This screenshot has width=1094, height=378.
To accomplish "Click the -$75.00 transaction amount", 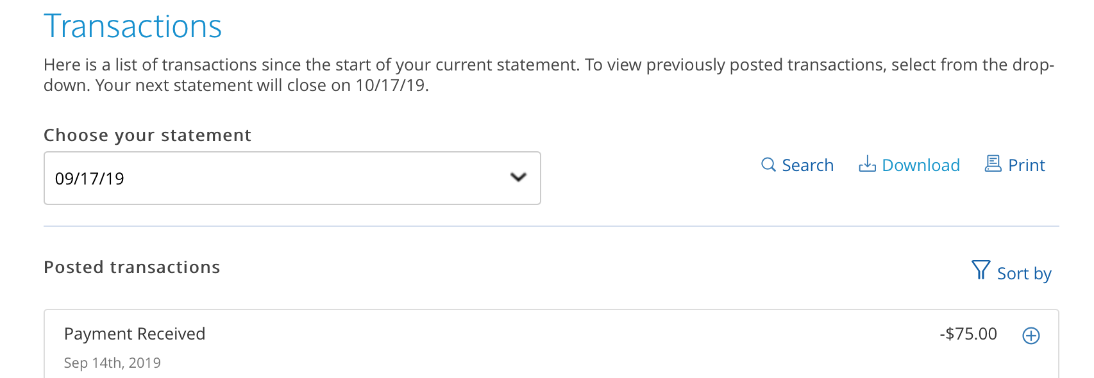I will pos(968,334).
